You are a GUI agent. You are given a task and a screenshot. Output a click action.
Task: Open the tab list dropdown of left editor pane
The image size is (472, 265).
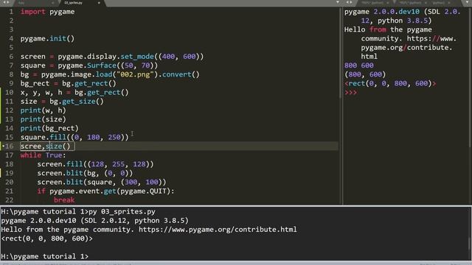338,2
